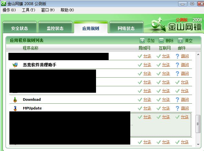The image size is (204, 151).
Task: Click 邮件 允许 link in highlighted row
Action: coord(185,117)
